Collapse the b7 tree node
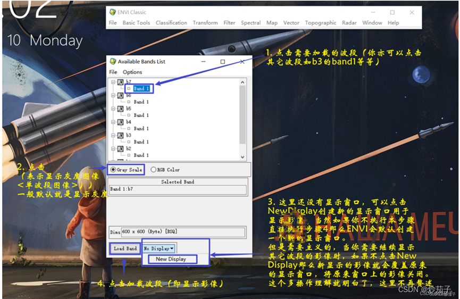 pos(113,82)
